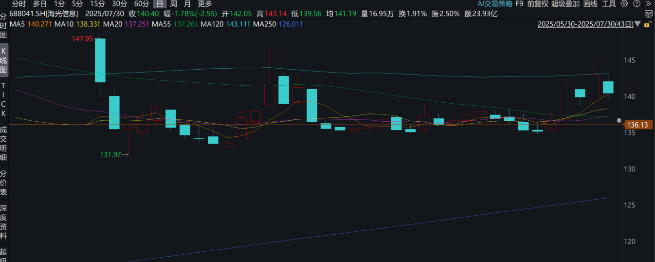655x262 pixels.
Task: Click the average price 均141.19
Action: point(341,14)
